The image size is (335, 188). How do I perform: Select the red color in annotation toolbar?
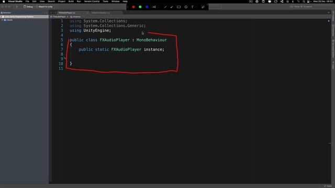coord(133,7)
